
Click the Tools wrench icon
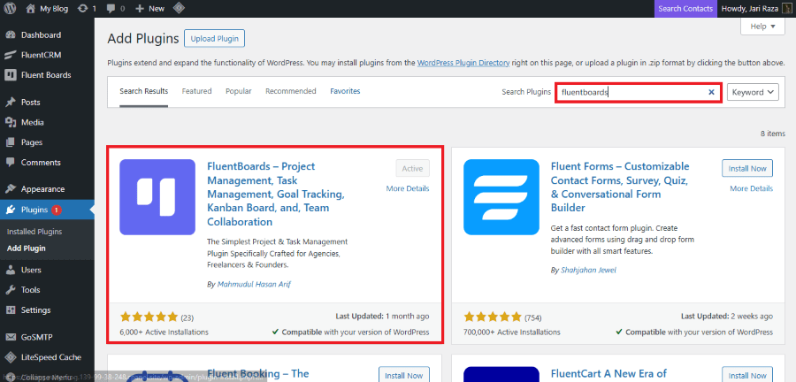[x=10, y=290]
